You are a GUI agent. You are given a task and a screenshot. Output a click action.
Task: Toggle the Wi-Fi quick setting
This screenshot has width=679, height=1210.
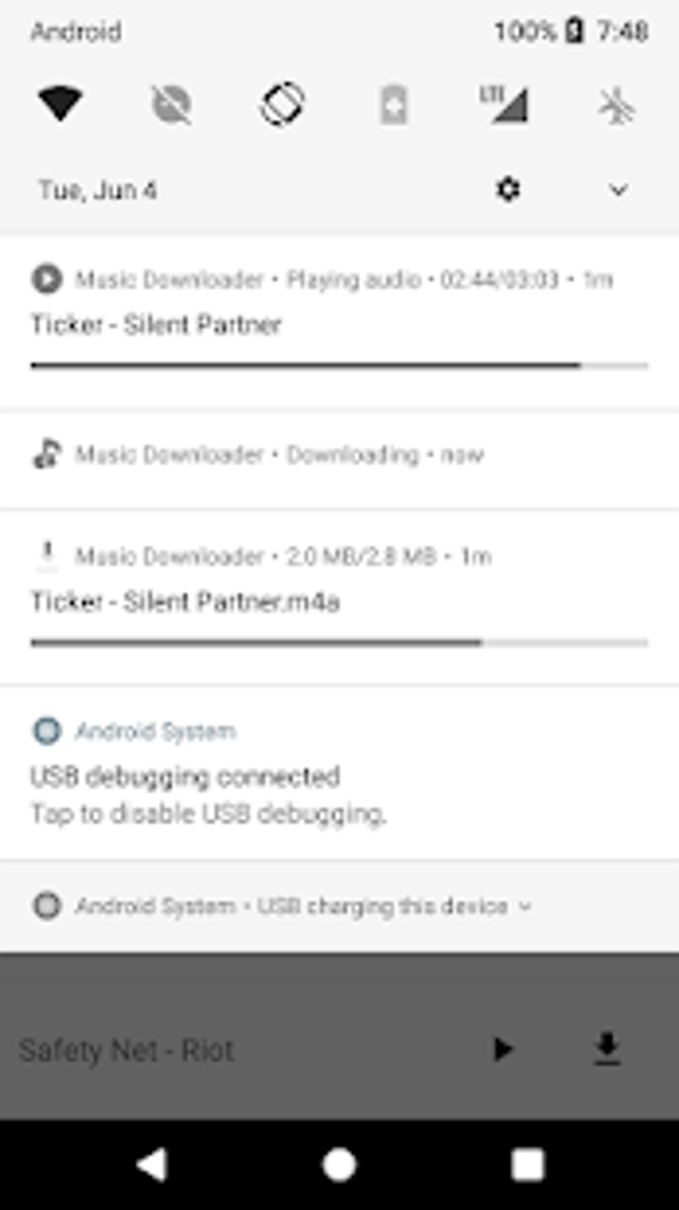click(60, 105)
